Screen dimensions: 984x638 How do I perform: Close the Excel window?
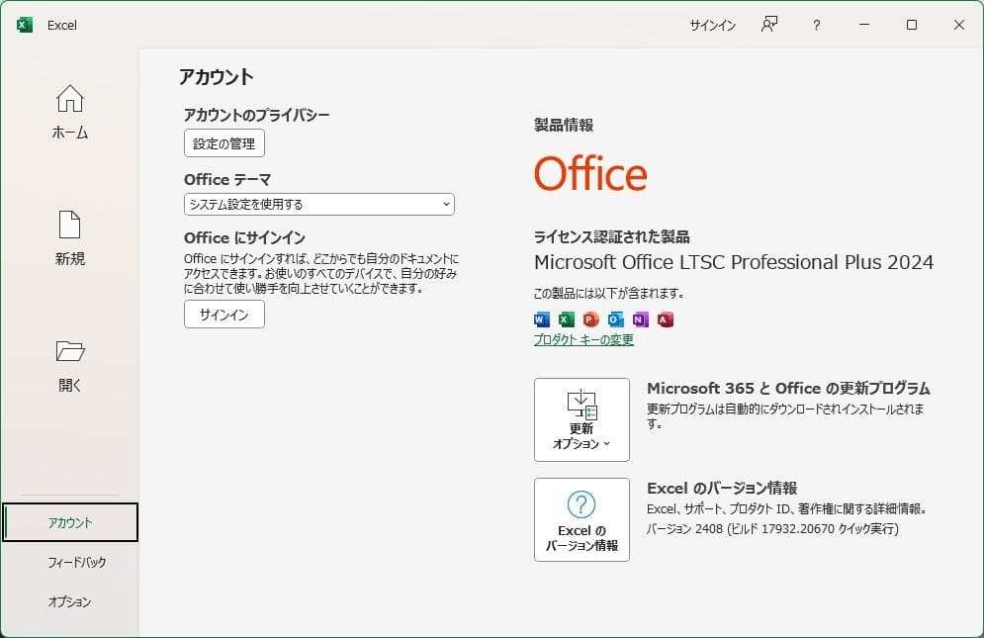pos(959,25)
